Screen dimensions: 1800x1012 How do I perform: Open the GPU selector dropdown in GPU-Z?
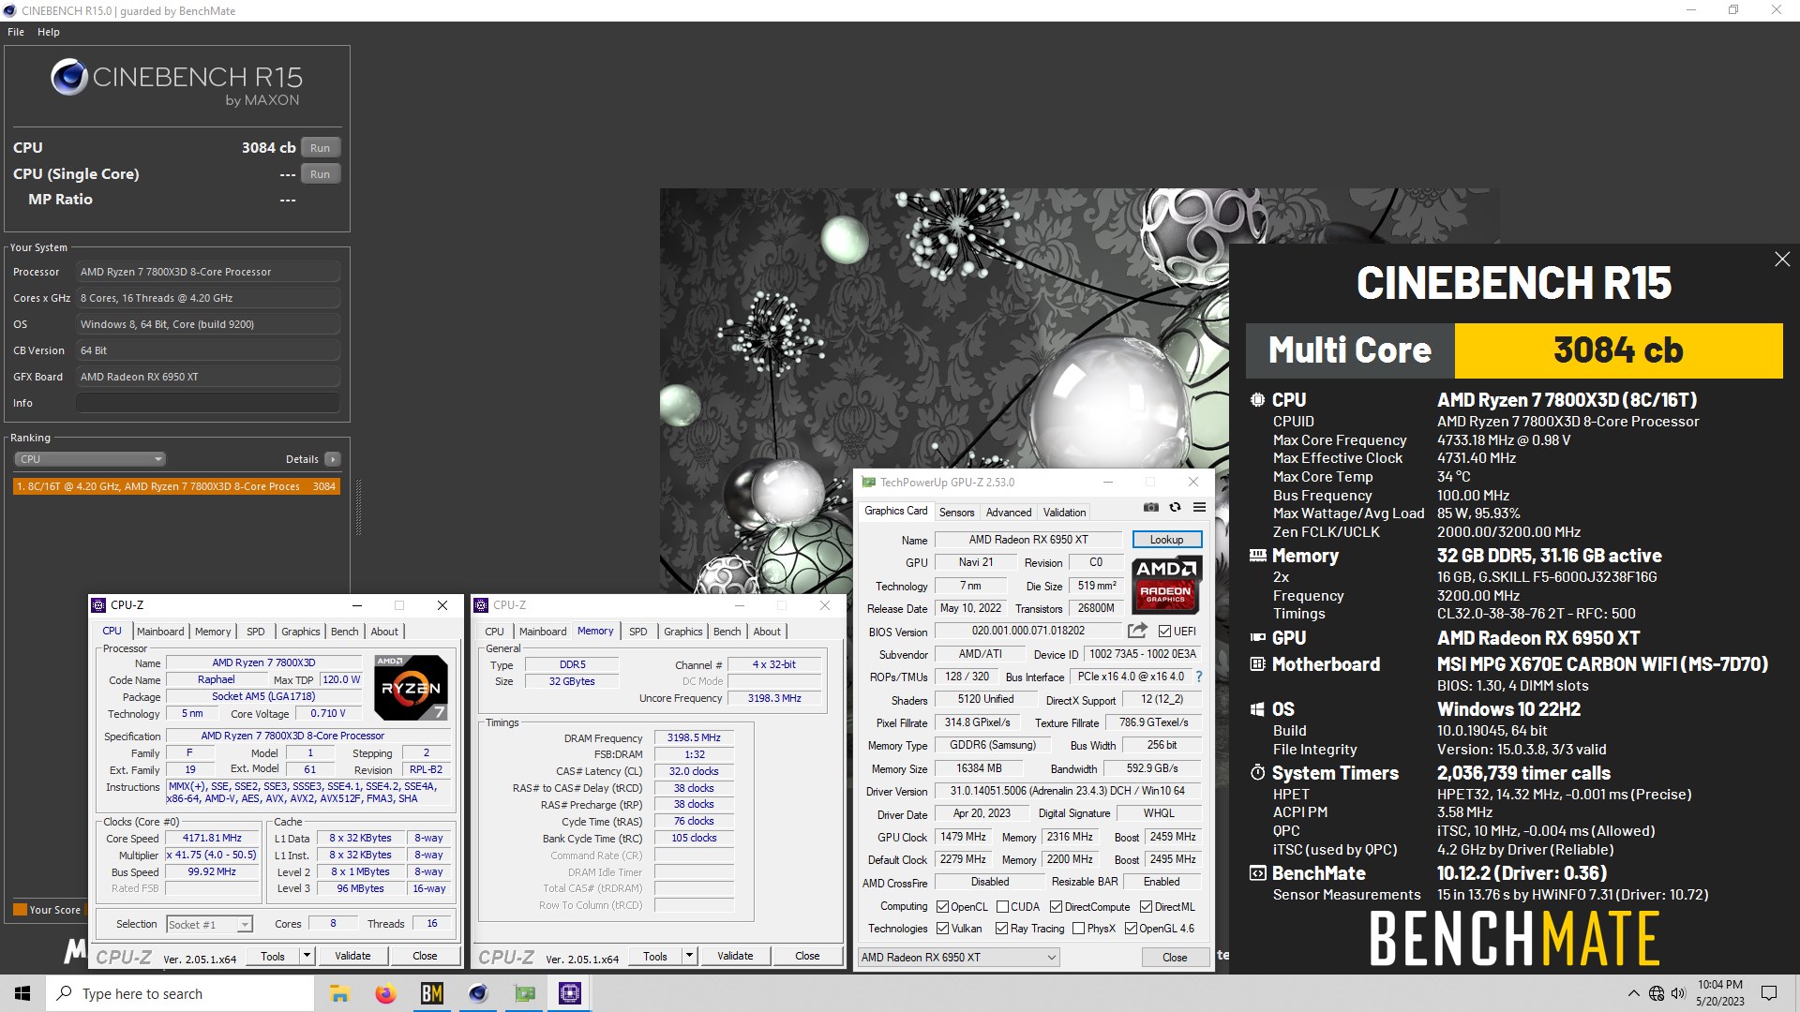(959, 957)
